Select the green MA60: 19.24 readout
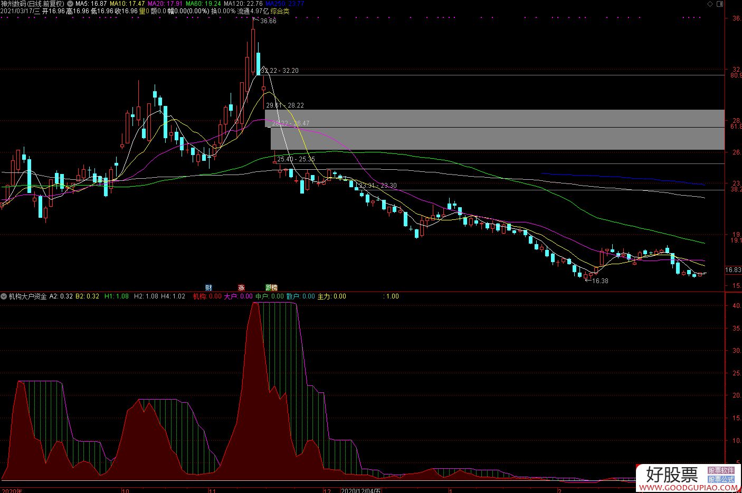Image resolution: width=742 pixels, height=493 pixels. click(x=203, y=4)
